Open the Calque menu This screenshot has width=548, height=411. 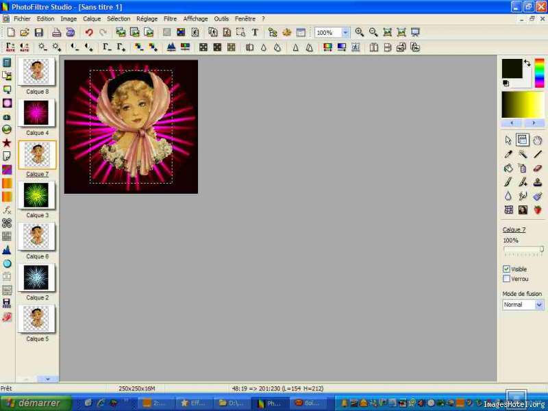[92, 19]
